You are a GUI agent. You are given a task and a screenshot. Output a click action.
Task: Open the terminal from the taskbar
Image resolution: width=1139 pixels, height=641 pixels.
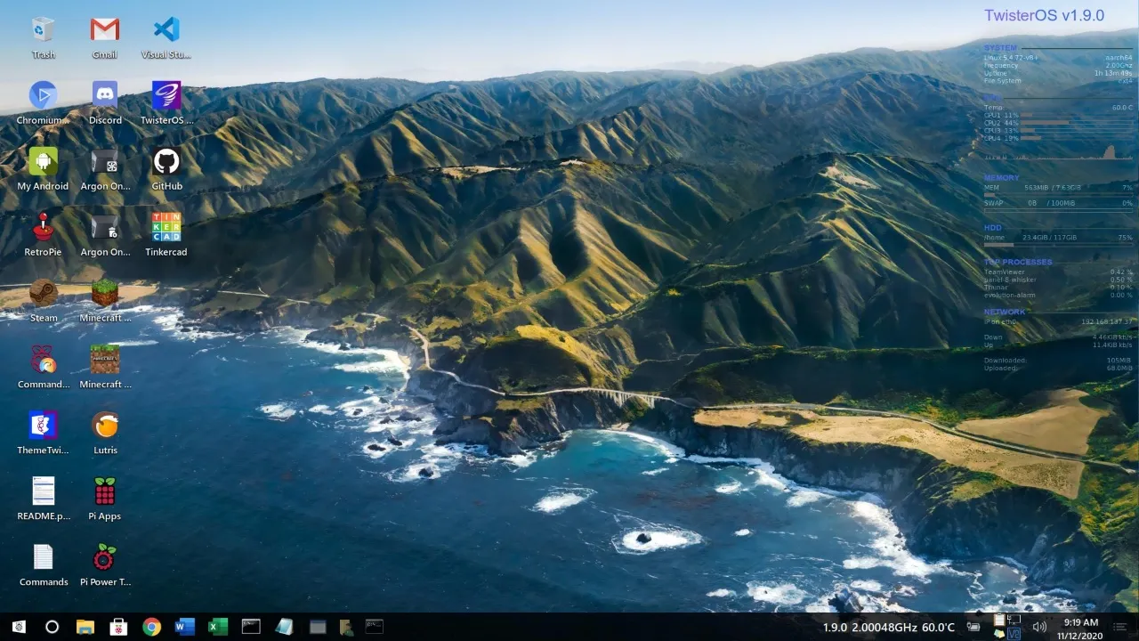(251, 627)
